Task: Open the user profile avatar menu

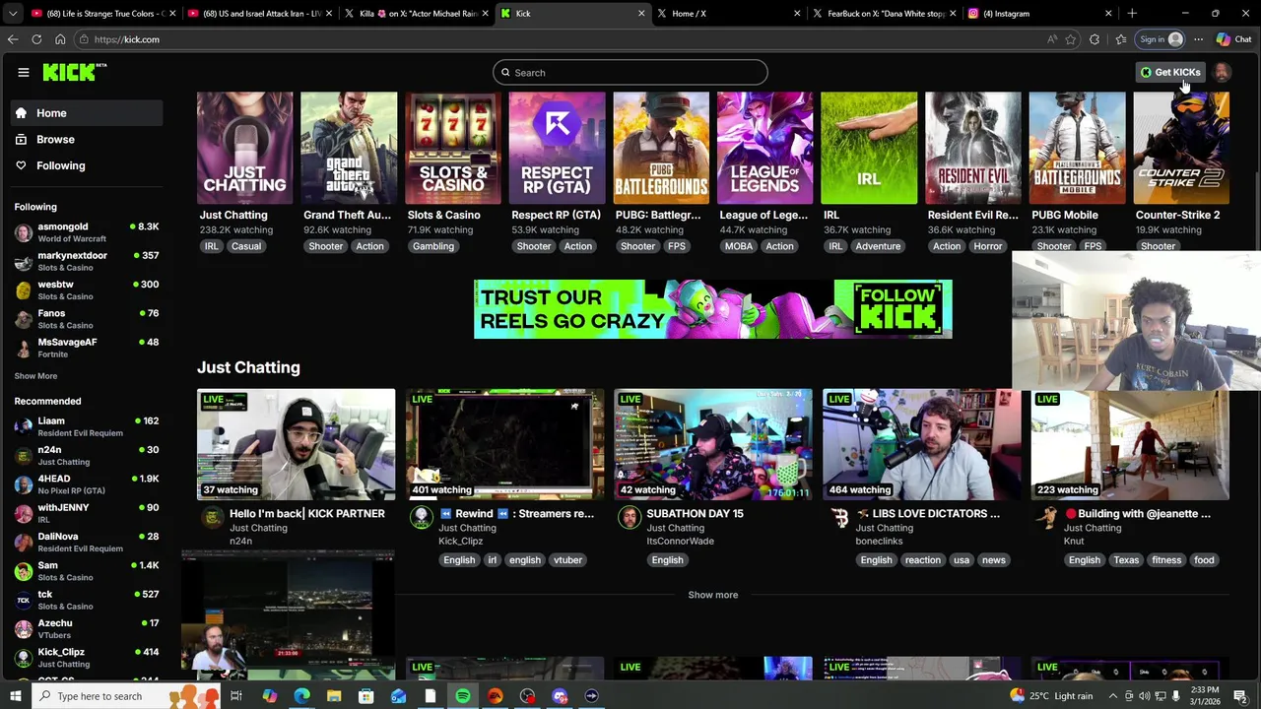Action: tap(1222, 72)
